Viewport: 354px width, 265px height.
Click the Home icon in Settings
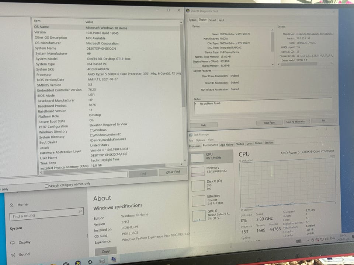pyautogui.click(x=12, y=205)
